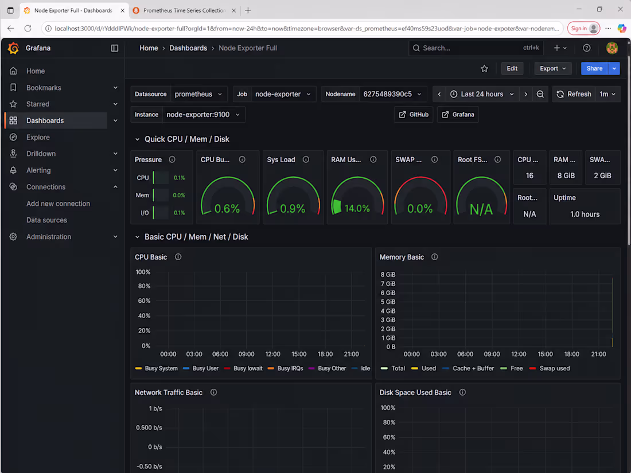Show info for Pressure panel
Viewport: 631px width, 473px height.
click(x=172, y=160)
